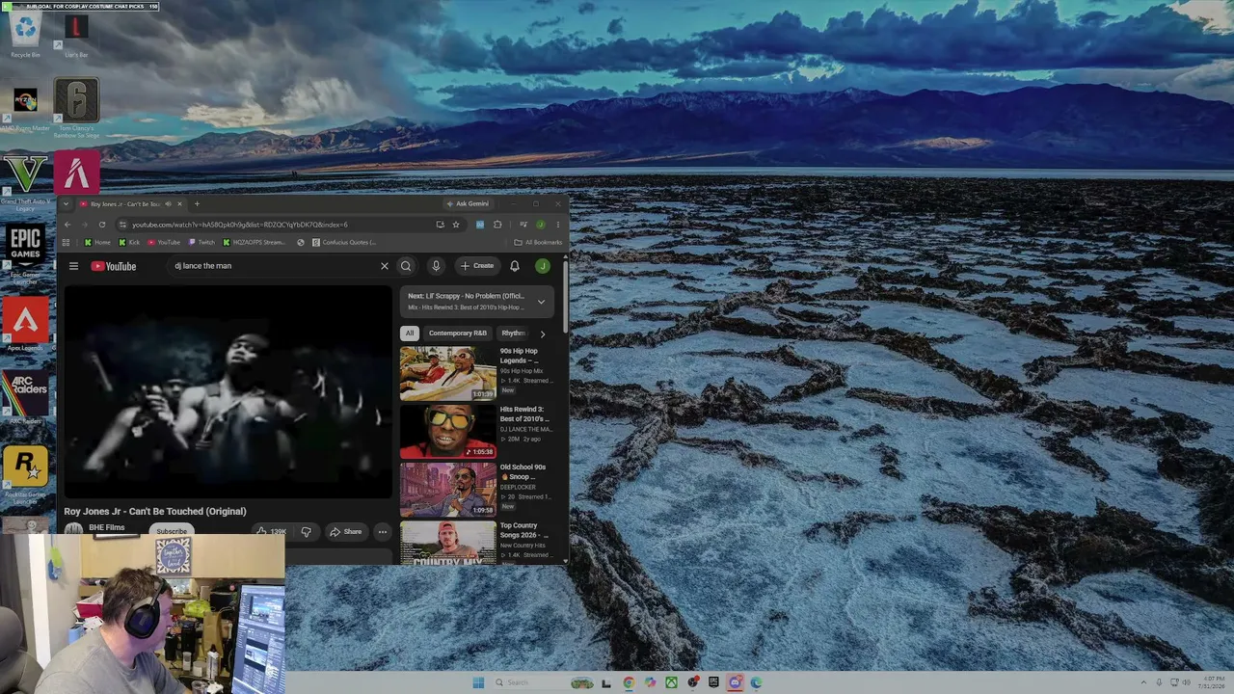Clear the YouTube search query
Screen dimensions: 1234x694
(x=384, y=266)
